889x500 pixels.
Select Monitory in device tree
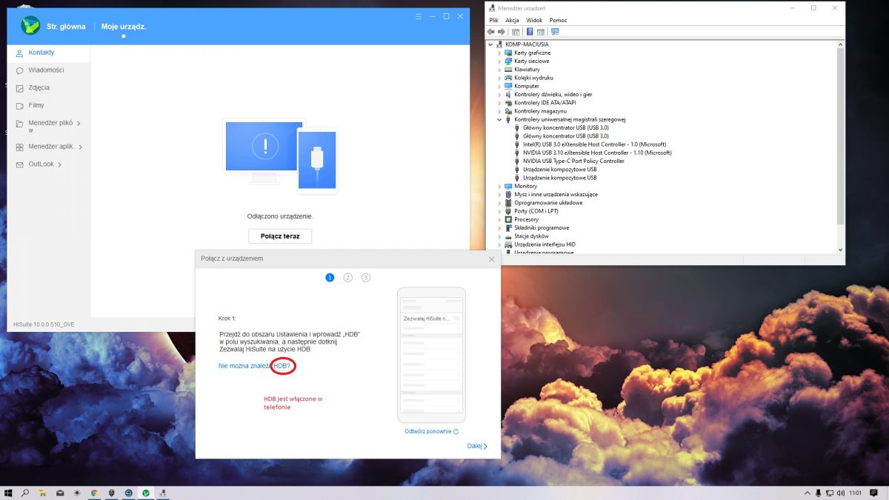(x=525, y=186)
